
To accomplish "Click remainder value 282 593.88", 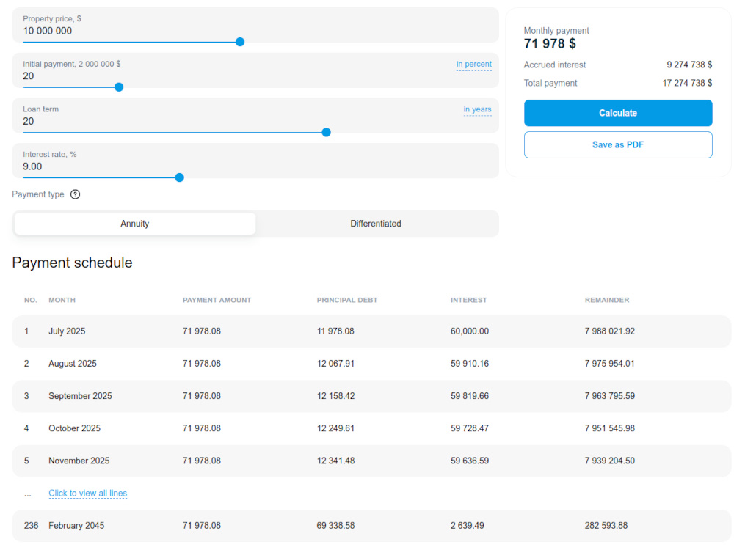I will click(x=606, y=526).
